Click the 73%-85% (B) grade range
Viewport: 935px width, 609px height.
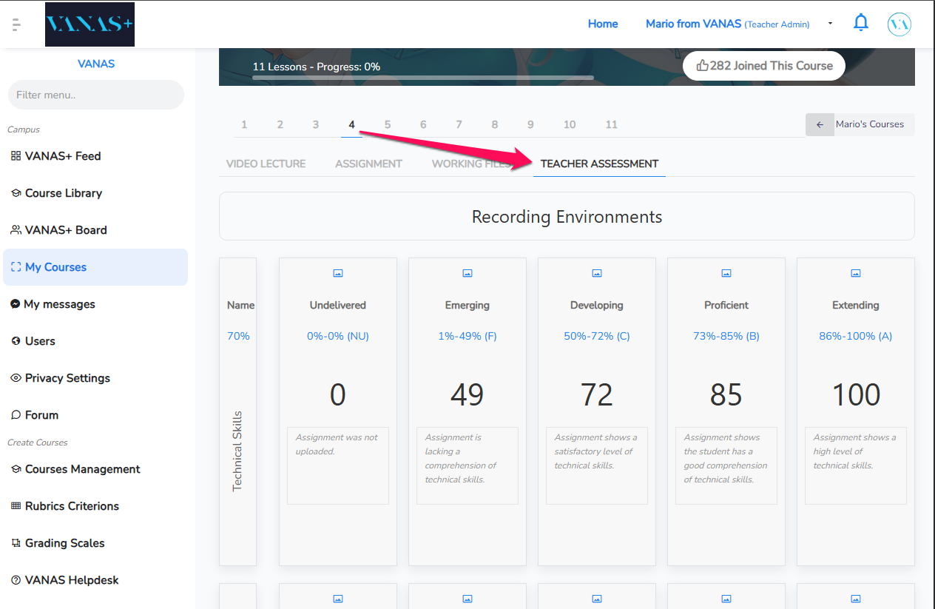pos(726,336)
